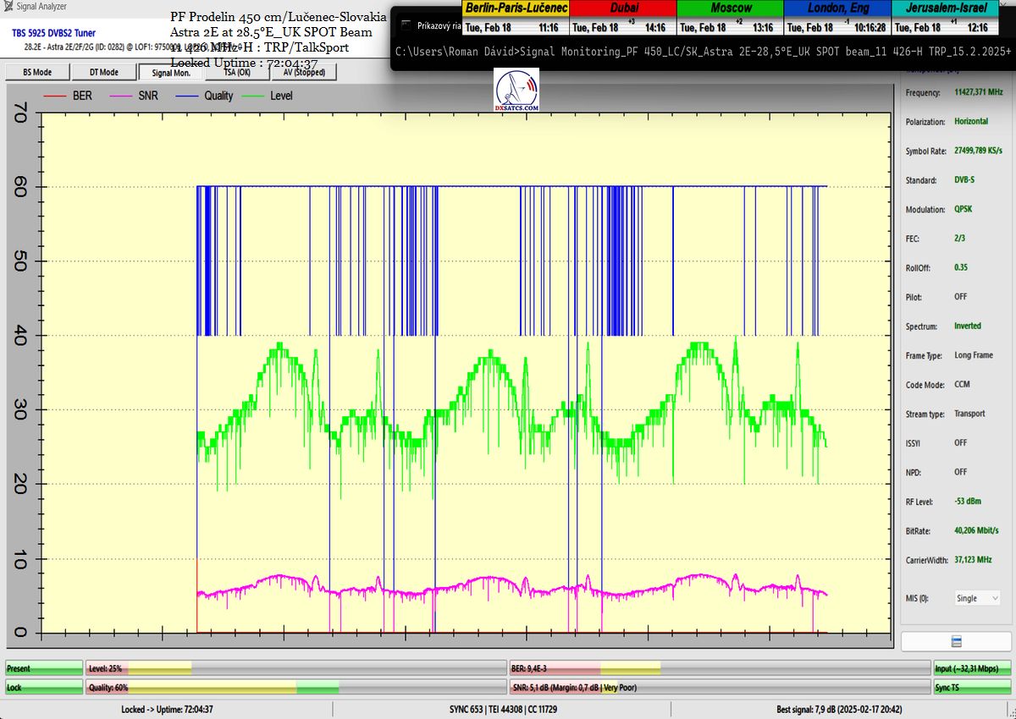Click the green Lock status indicator
Image resolution: width=1016 pixels, height=719 pixels.
pyautogui.click(x=44, y=688)
